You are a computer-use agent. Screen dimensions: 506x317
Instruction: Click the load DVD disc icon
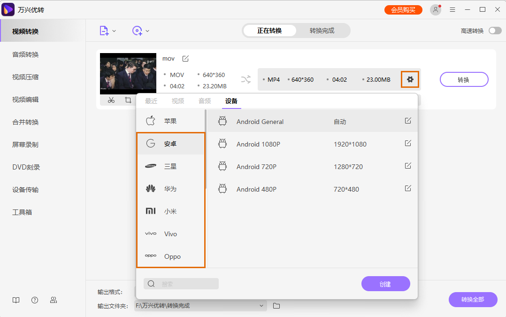137,30
